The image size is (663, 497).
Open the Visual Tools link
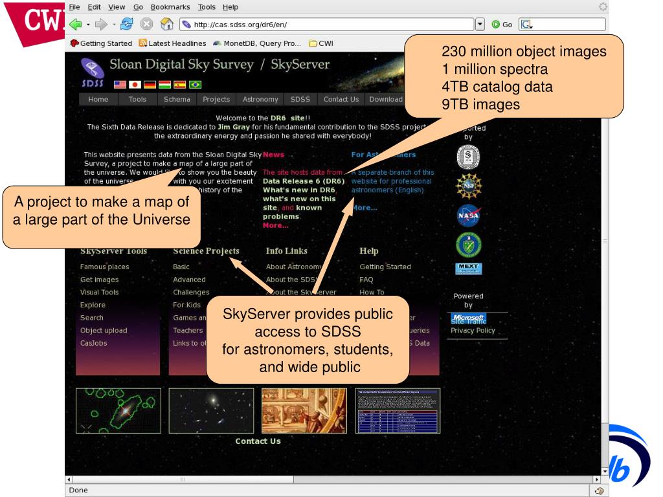99,292
